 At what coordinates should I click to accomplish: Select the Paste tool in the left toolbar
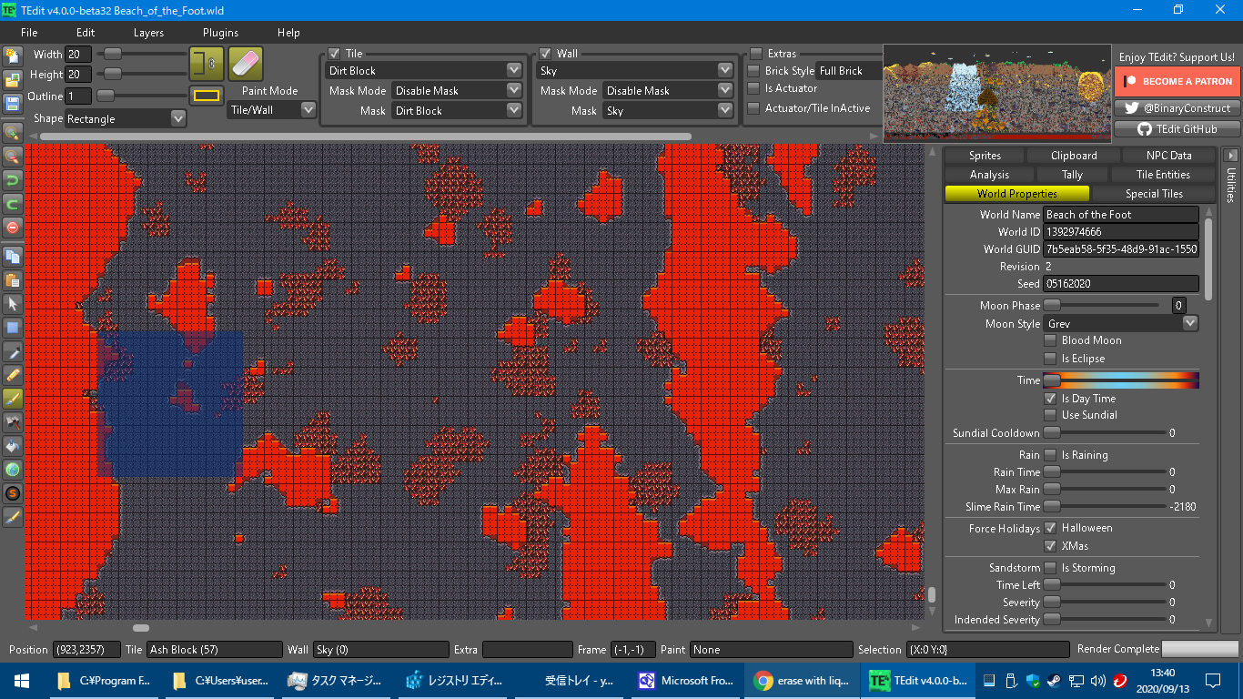tap(13, 281)
